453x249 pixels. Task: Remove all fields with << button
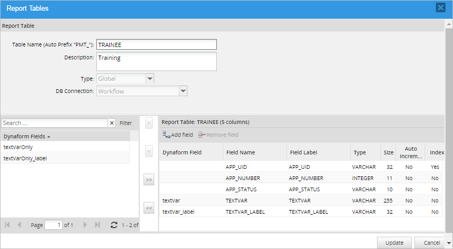(149, 207)
